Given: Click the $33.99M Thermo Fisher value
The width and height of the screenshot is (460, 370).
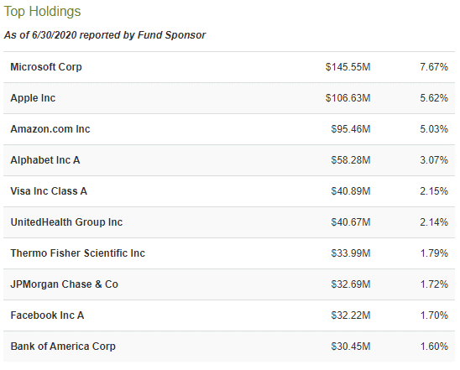Looking at the screenshot, I should (351, 253).
